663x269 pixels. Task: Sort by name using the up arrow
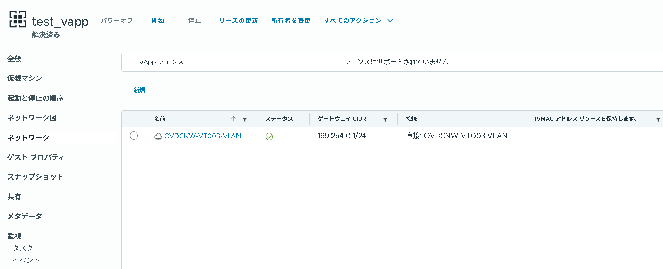(233, 119)
